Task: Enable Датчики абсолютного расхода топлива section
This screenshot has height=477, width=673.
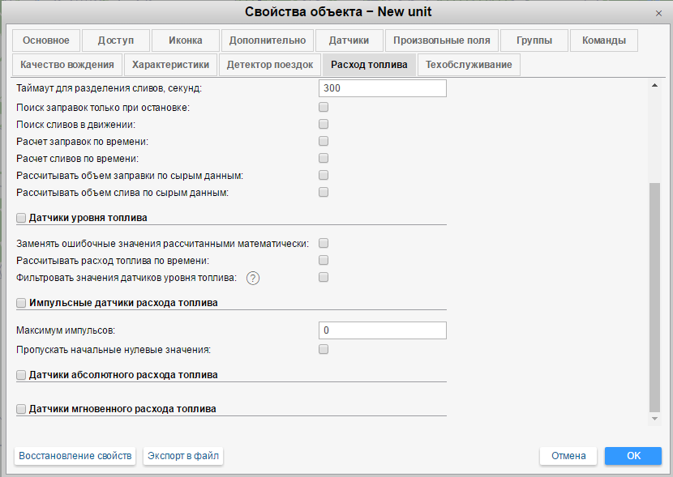Action: point(21,375)
